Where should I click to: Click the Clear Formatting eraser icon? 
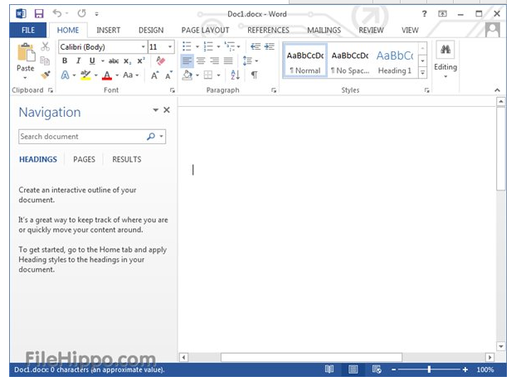point(161,60)
